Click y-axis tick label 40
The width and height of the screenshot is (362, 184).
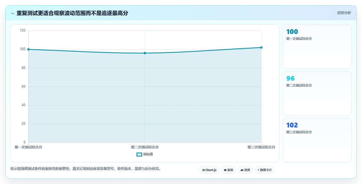coord(24,105)
